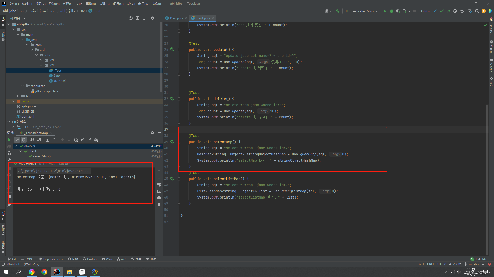Toggle showing ignored tests button
Screen dimensions: 494x277
pyautogui.click(x=24, y=140)
